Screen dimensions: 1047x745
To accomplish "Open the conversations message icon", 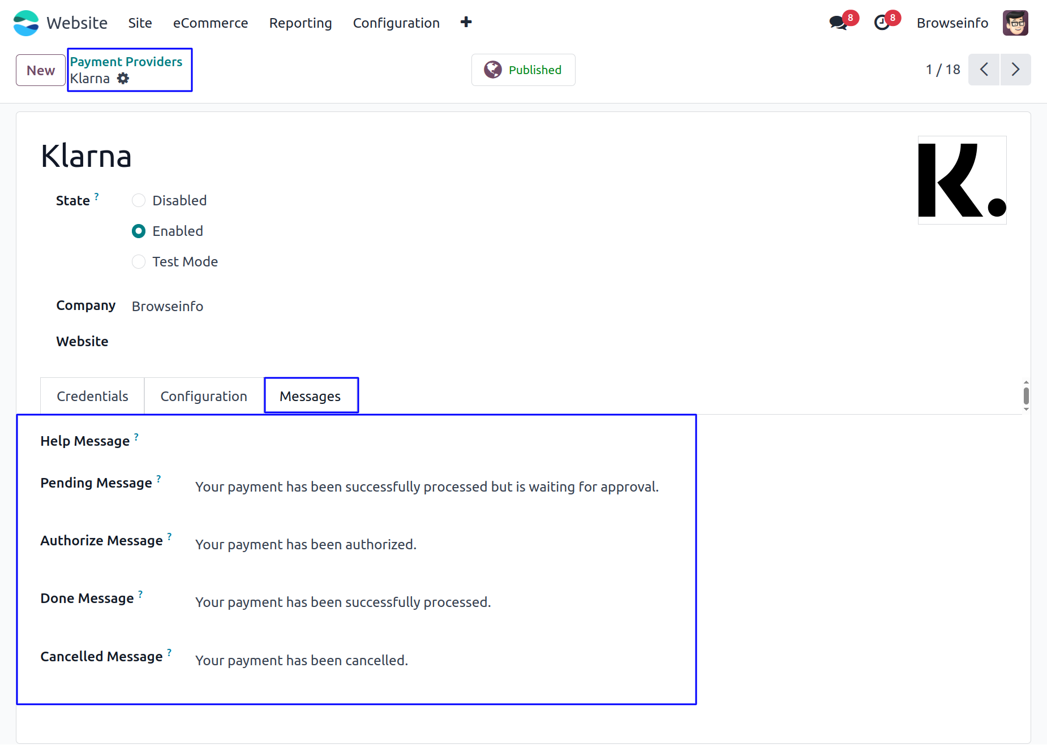I will (838, 23).
